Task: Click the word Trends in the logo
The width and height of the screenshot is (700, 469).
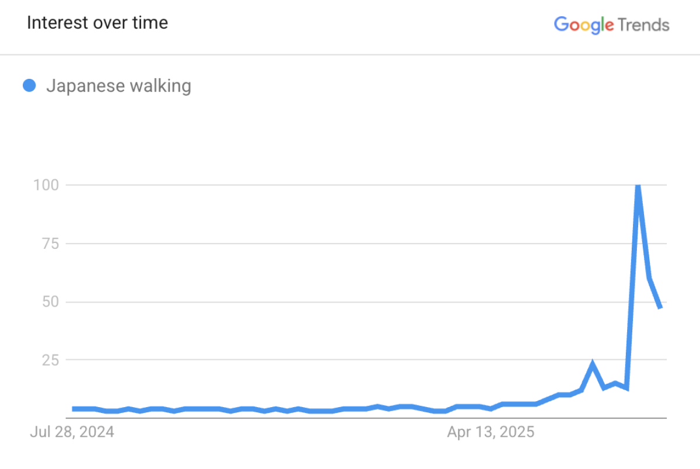Action: click(x=643, y=25)
